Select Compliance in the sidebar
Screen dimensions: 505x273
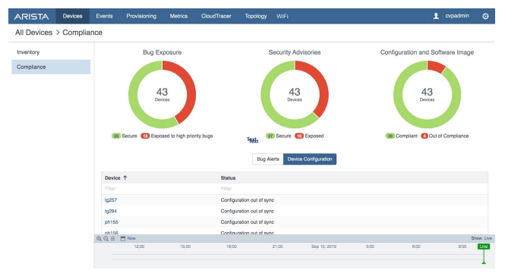click(51, 67)
